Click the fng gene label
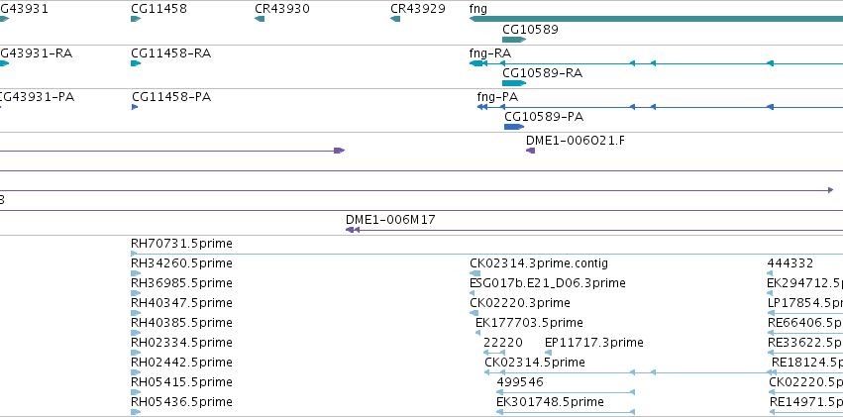 click(x=477, y=9)
